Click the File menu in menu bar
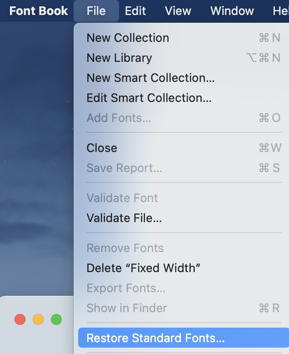The height and width of the screenshot is (354, 289). (96, 11)
